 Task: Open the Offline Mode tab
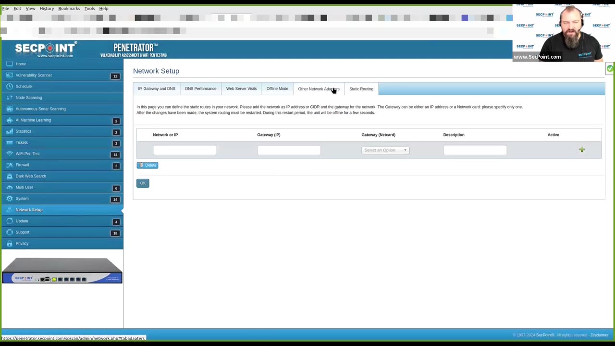click(277, 89)
